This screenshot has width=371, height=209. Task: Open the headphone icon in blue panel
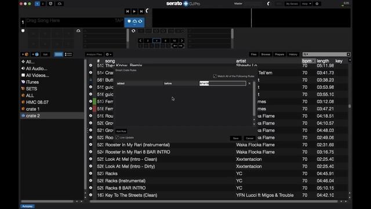click(134, 21)
